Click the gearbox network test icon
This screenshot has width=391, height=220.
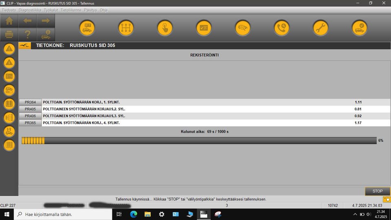click(x=126, y=28)
